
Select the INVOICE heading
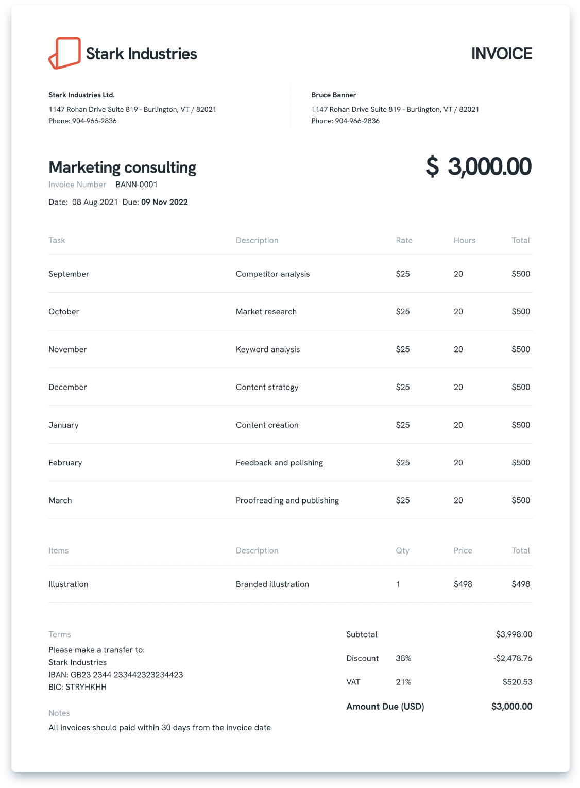[x=501, y=54]
